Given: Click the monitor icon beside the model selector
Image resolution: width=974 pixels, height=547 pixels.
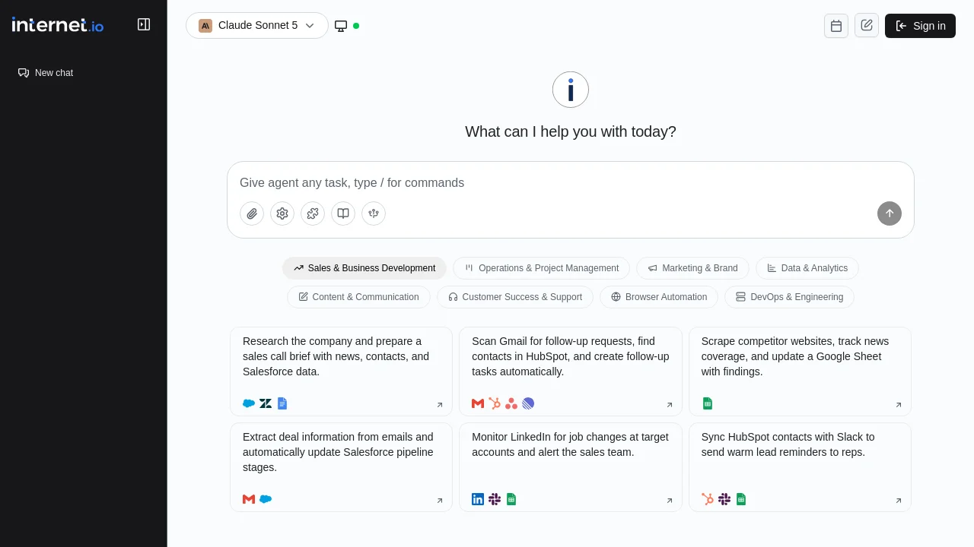Looking at the screenshot, I should 341,26.
